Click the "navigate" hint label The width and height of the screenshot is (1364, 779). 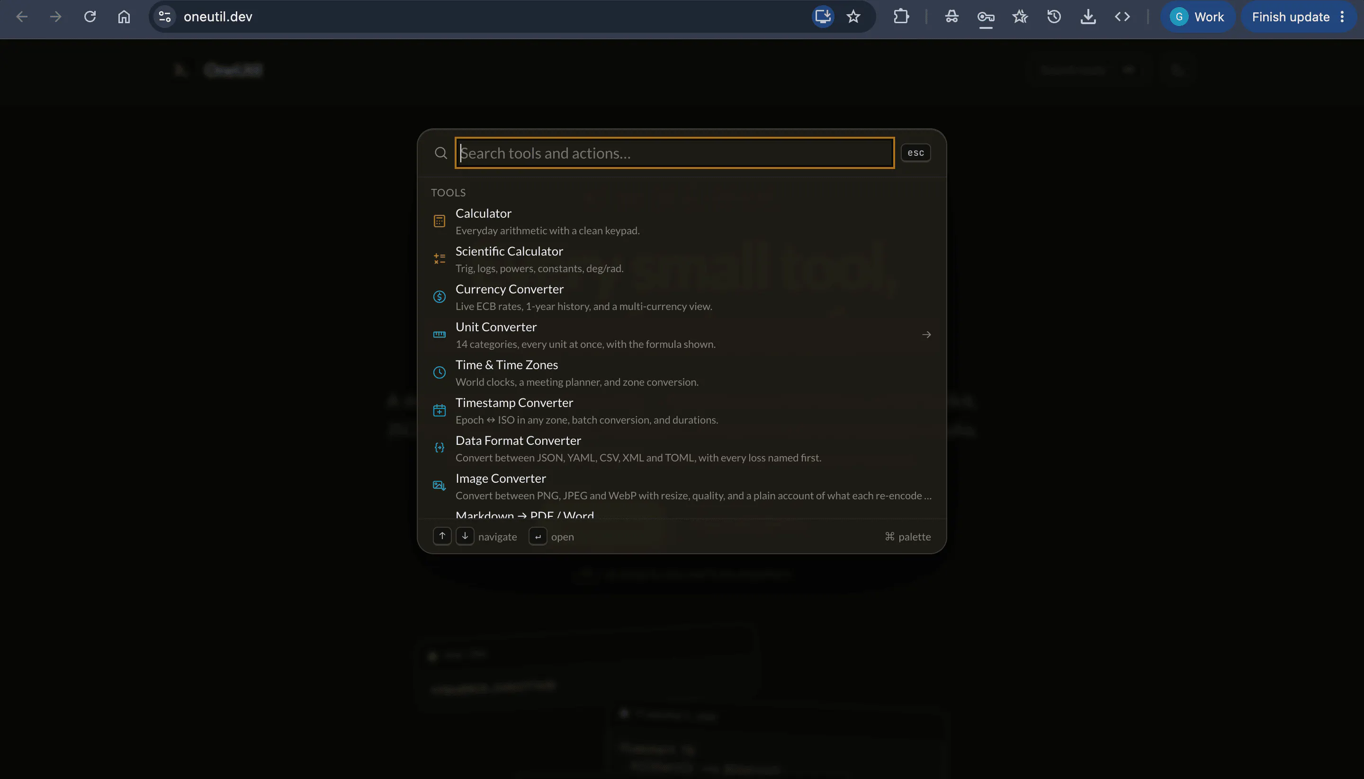(497, 537)
